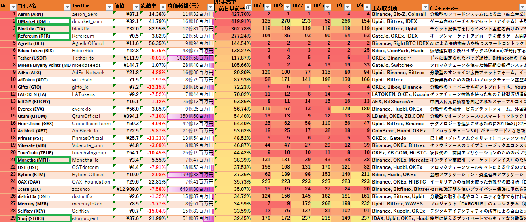Click the 427.70% volume rate cell for Aeron
The image size is (526, 222).
[233, 14]
